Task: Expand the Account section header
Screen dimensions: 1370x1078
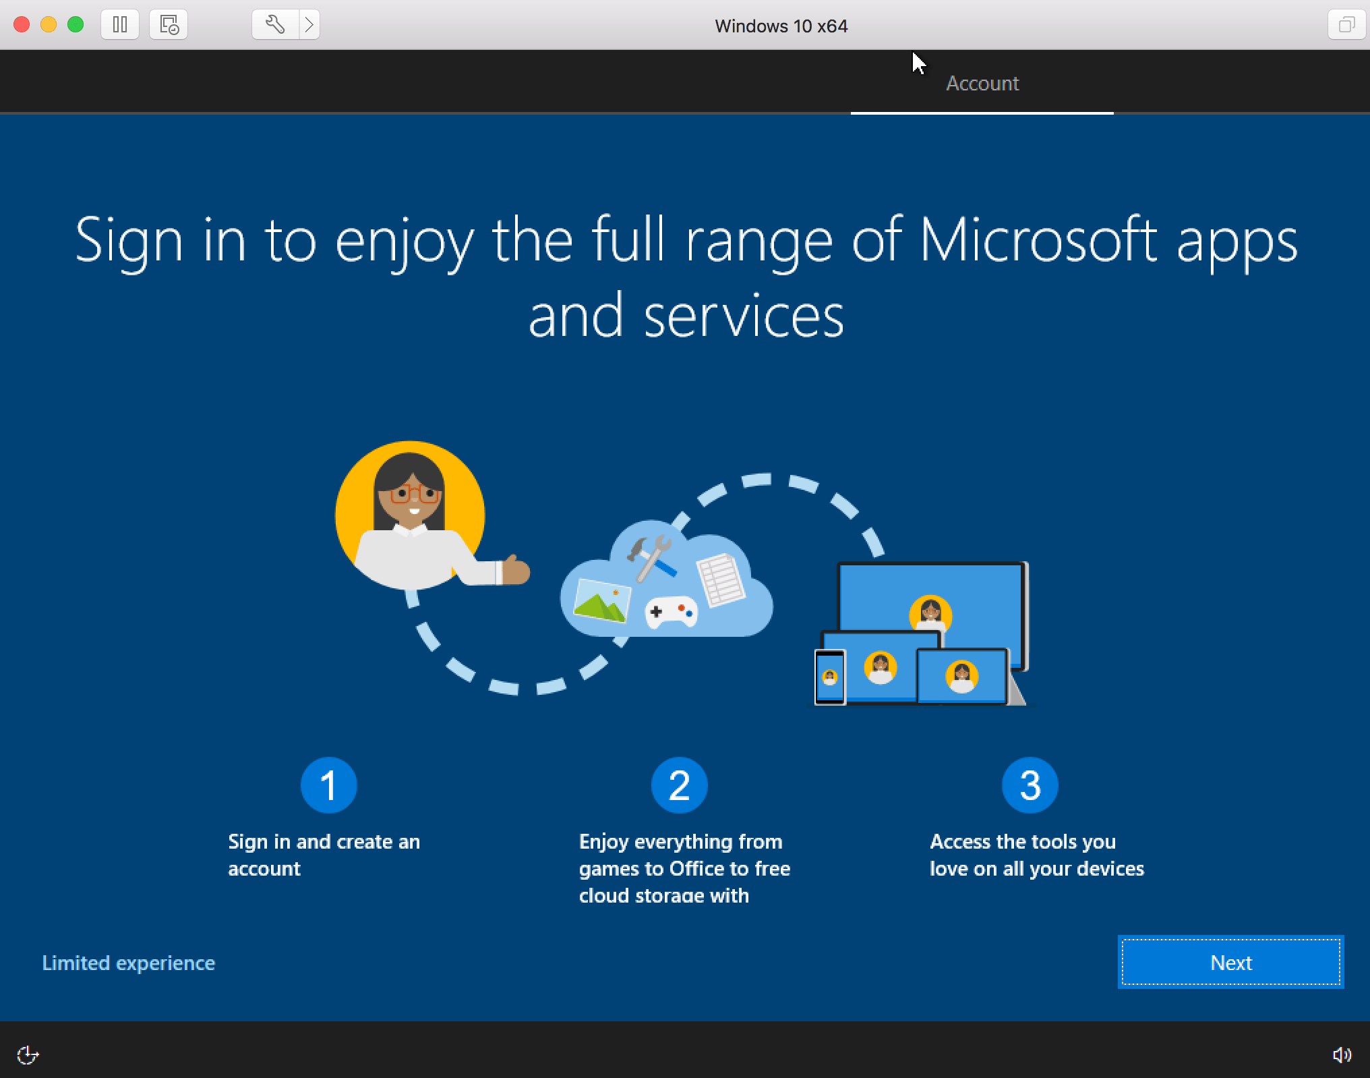Action: click(982, 84)
